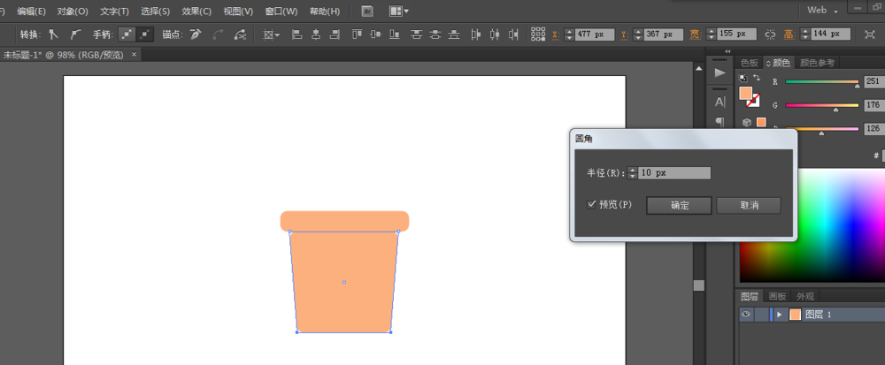The image size is (885, 365).
Task: Apply horizontal align left
Action: point(296,35)
